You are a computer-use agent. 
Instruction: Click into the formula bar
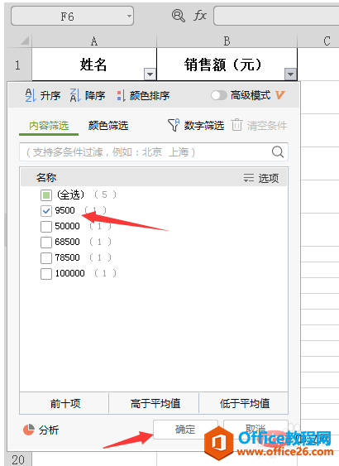pos(276,16)
